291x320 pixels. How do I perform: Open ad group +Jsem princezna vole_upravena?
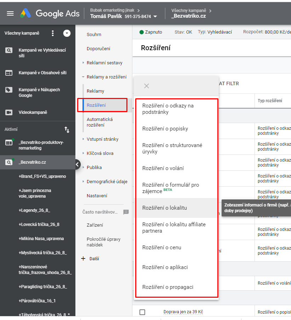(x=35, y=193)
